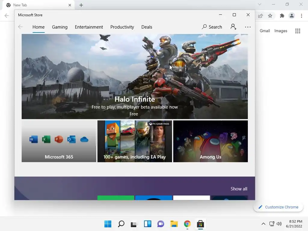Open Chrome's extensions puzzle icon
Viewport: 308px width, 231px height.
(282, 16)
